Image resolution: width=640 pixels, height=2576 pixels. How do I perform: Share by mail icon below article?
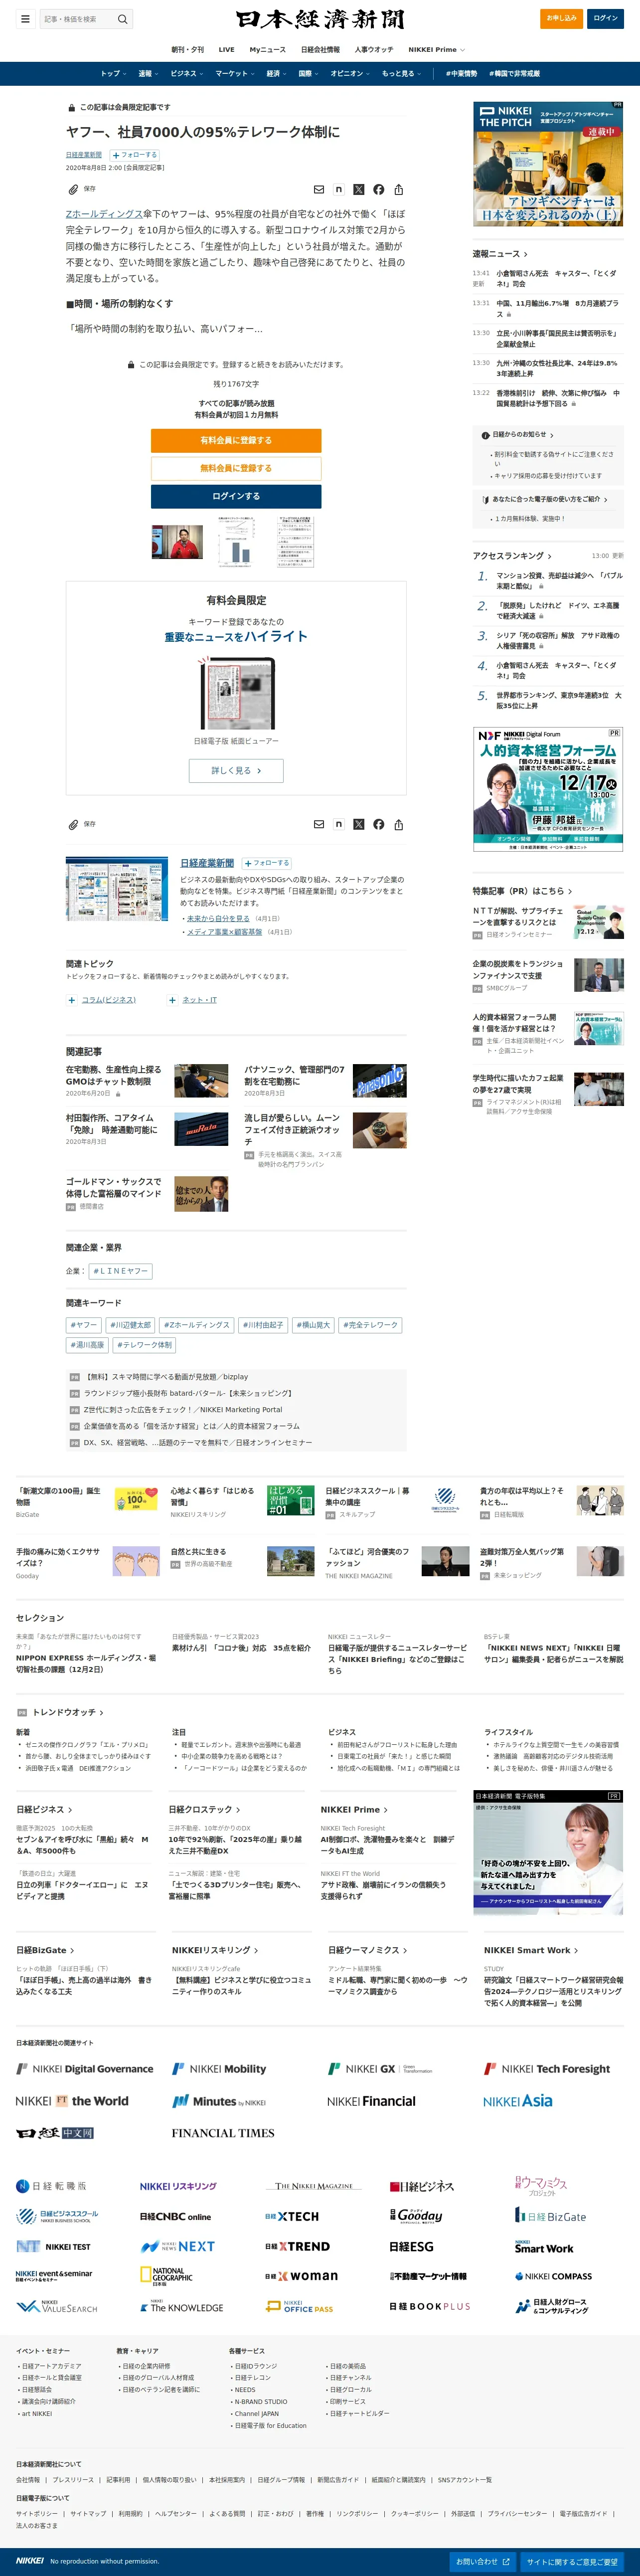tap(319, 825)
